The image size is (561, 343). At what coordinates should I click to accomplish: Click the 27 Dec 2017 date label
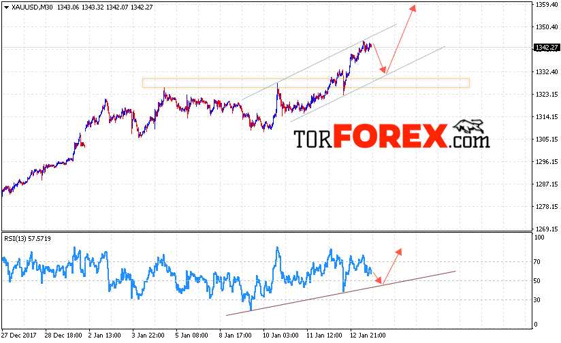point(19,336)
